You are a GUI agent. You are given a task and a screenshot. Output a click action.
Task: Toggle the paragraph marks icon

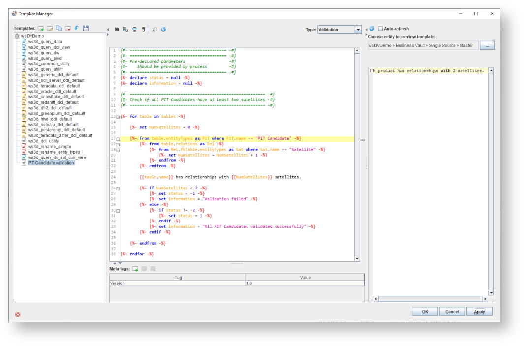click(143, 30)
